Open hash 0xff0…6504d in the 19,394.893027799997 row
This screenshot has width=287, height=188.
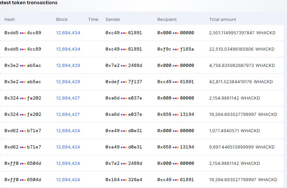pos(23,180)
